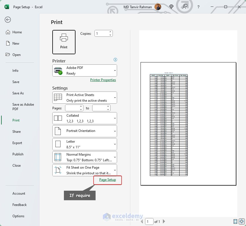The height and width of the screenshot is (226, 246).
Task: Expand the Normal Margins dropdown
Action: coord(85,157)
